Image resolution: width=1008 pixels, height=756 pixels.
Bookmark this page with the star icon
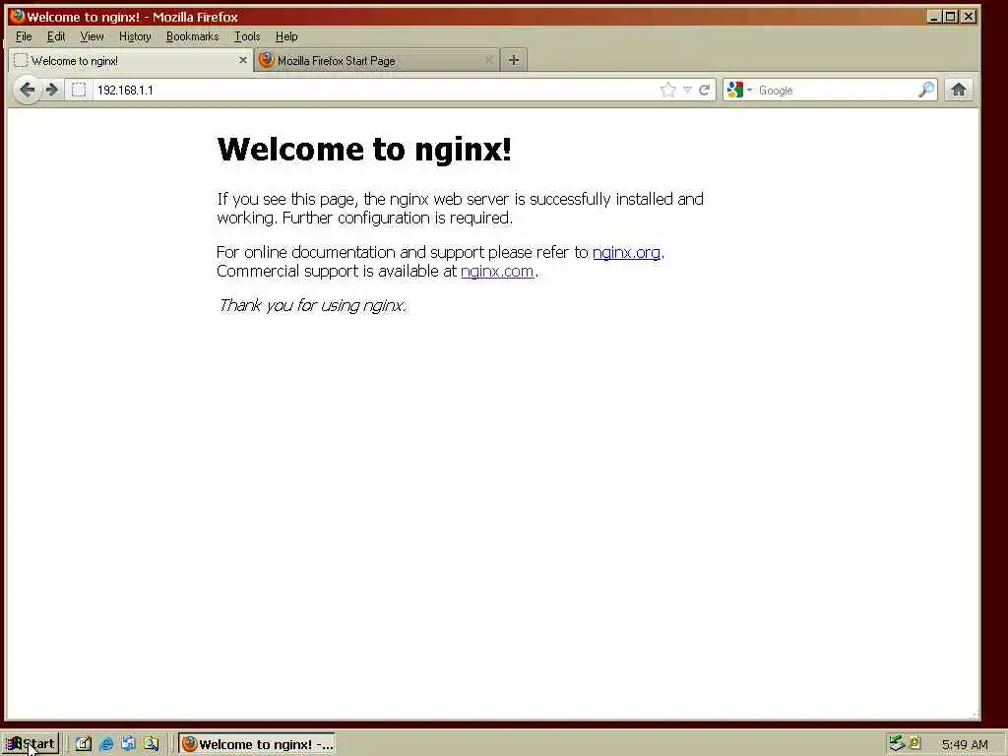pos(668,90)
